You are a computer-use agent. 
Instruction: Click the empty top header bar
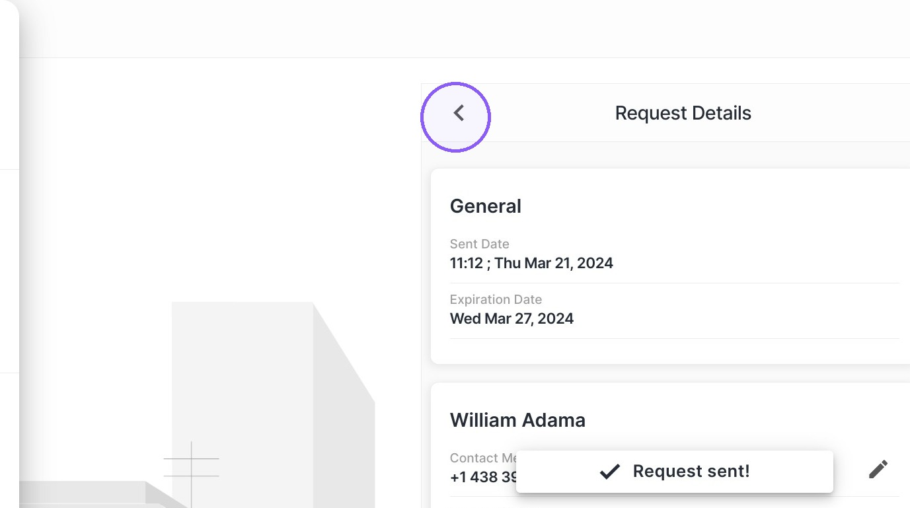point(463,29)
